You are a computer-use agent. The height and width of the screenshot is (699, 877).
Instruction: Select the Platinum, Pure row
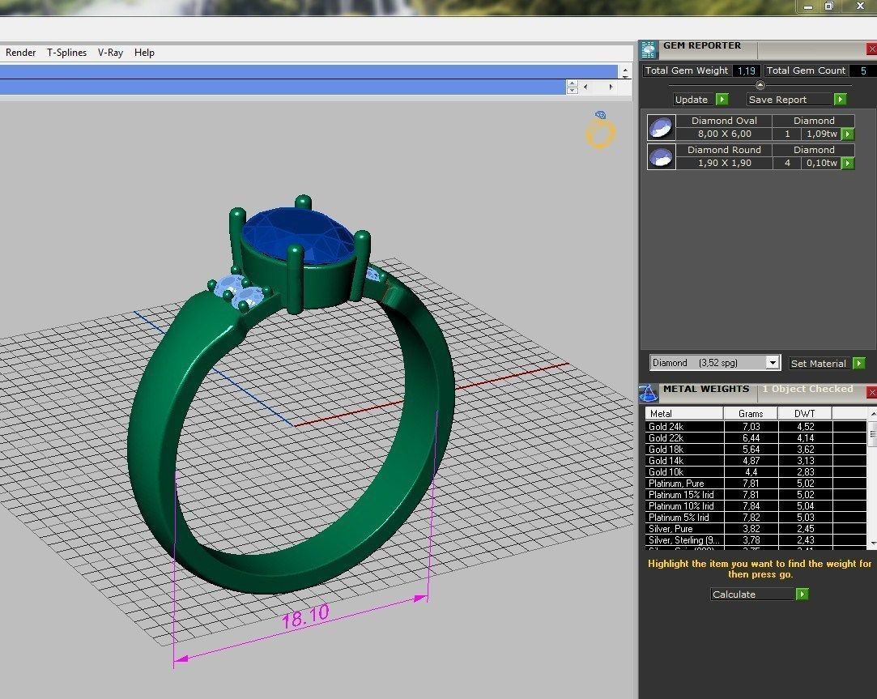756,483
